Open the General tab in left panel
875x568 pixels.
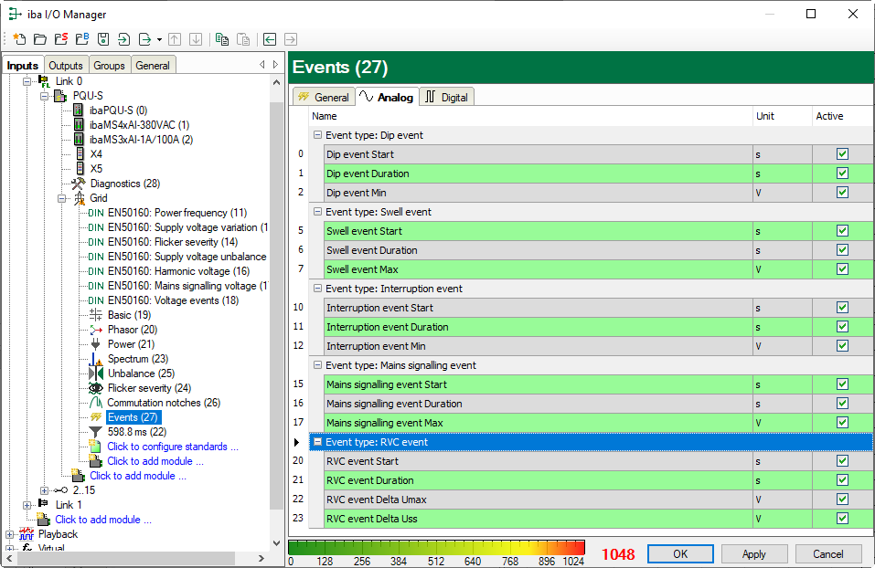point(153,65)
